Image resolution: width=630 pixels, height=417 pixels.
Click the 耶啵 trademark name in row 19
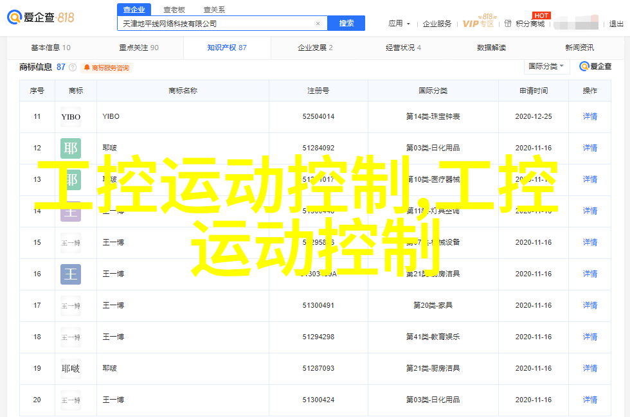(x=110, y=368)
